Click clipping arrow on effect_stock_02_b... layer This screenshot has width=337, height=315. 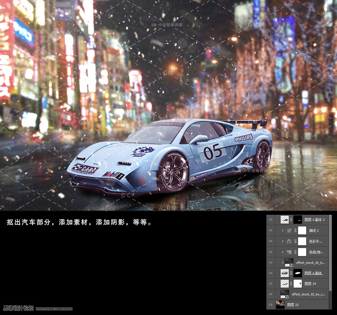283,262
